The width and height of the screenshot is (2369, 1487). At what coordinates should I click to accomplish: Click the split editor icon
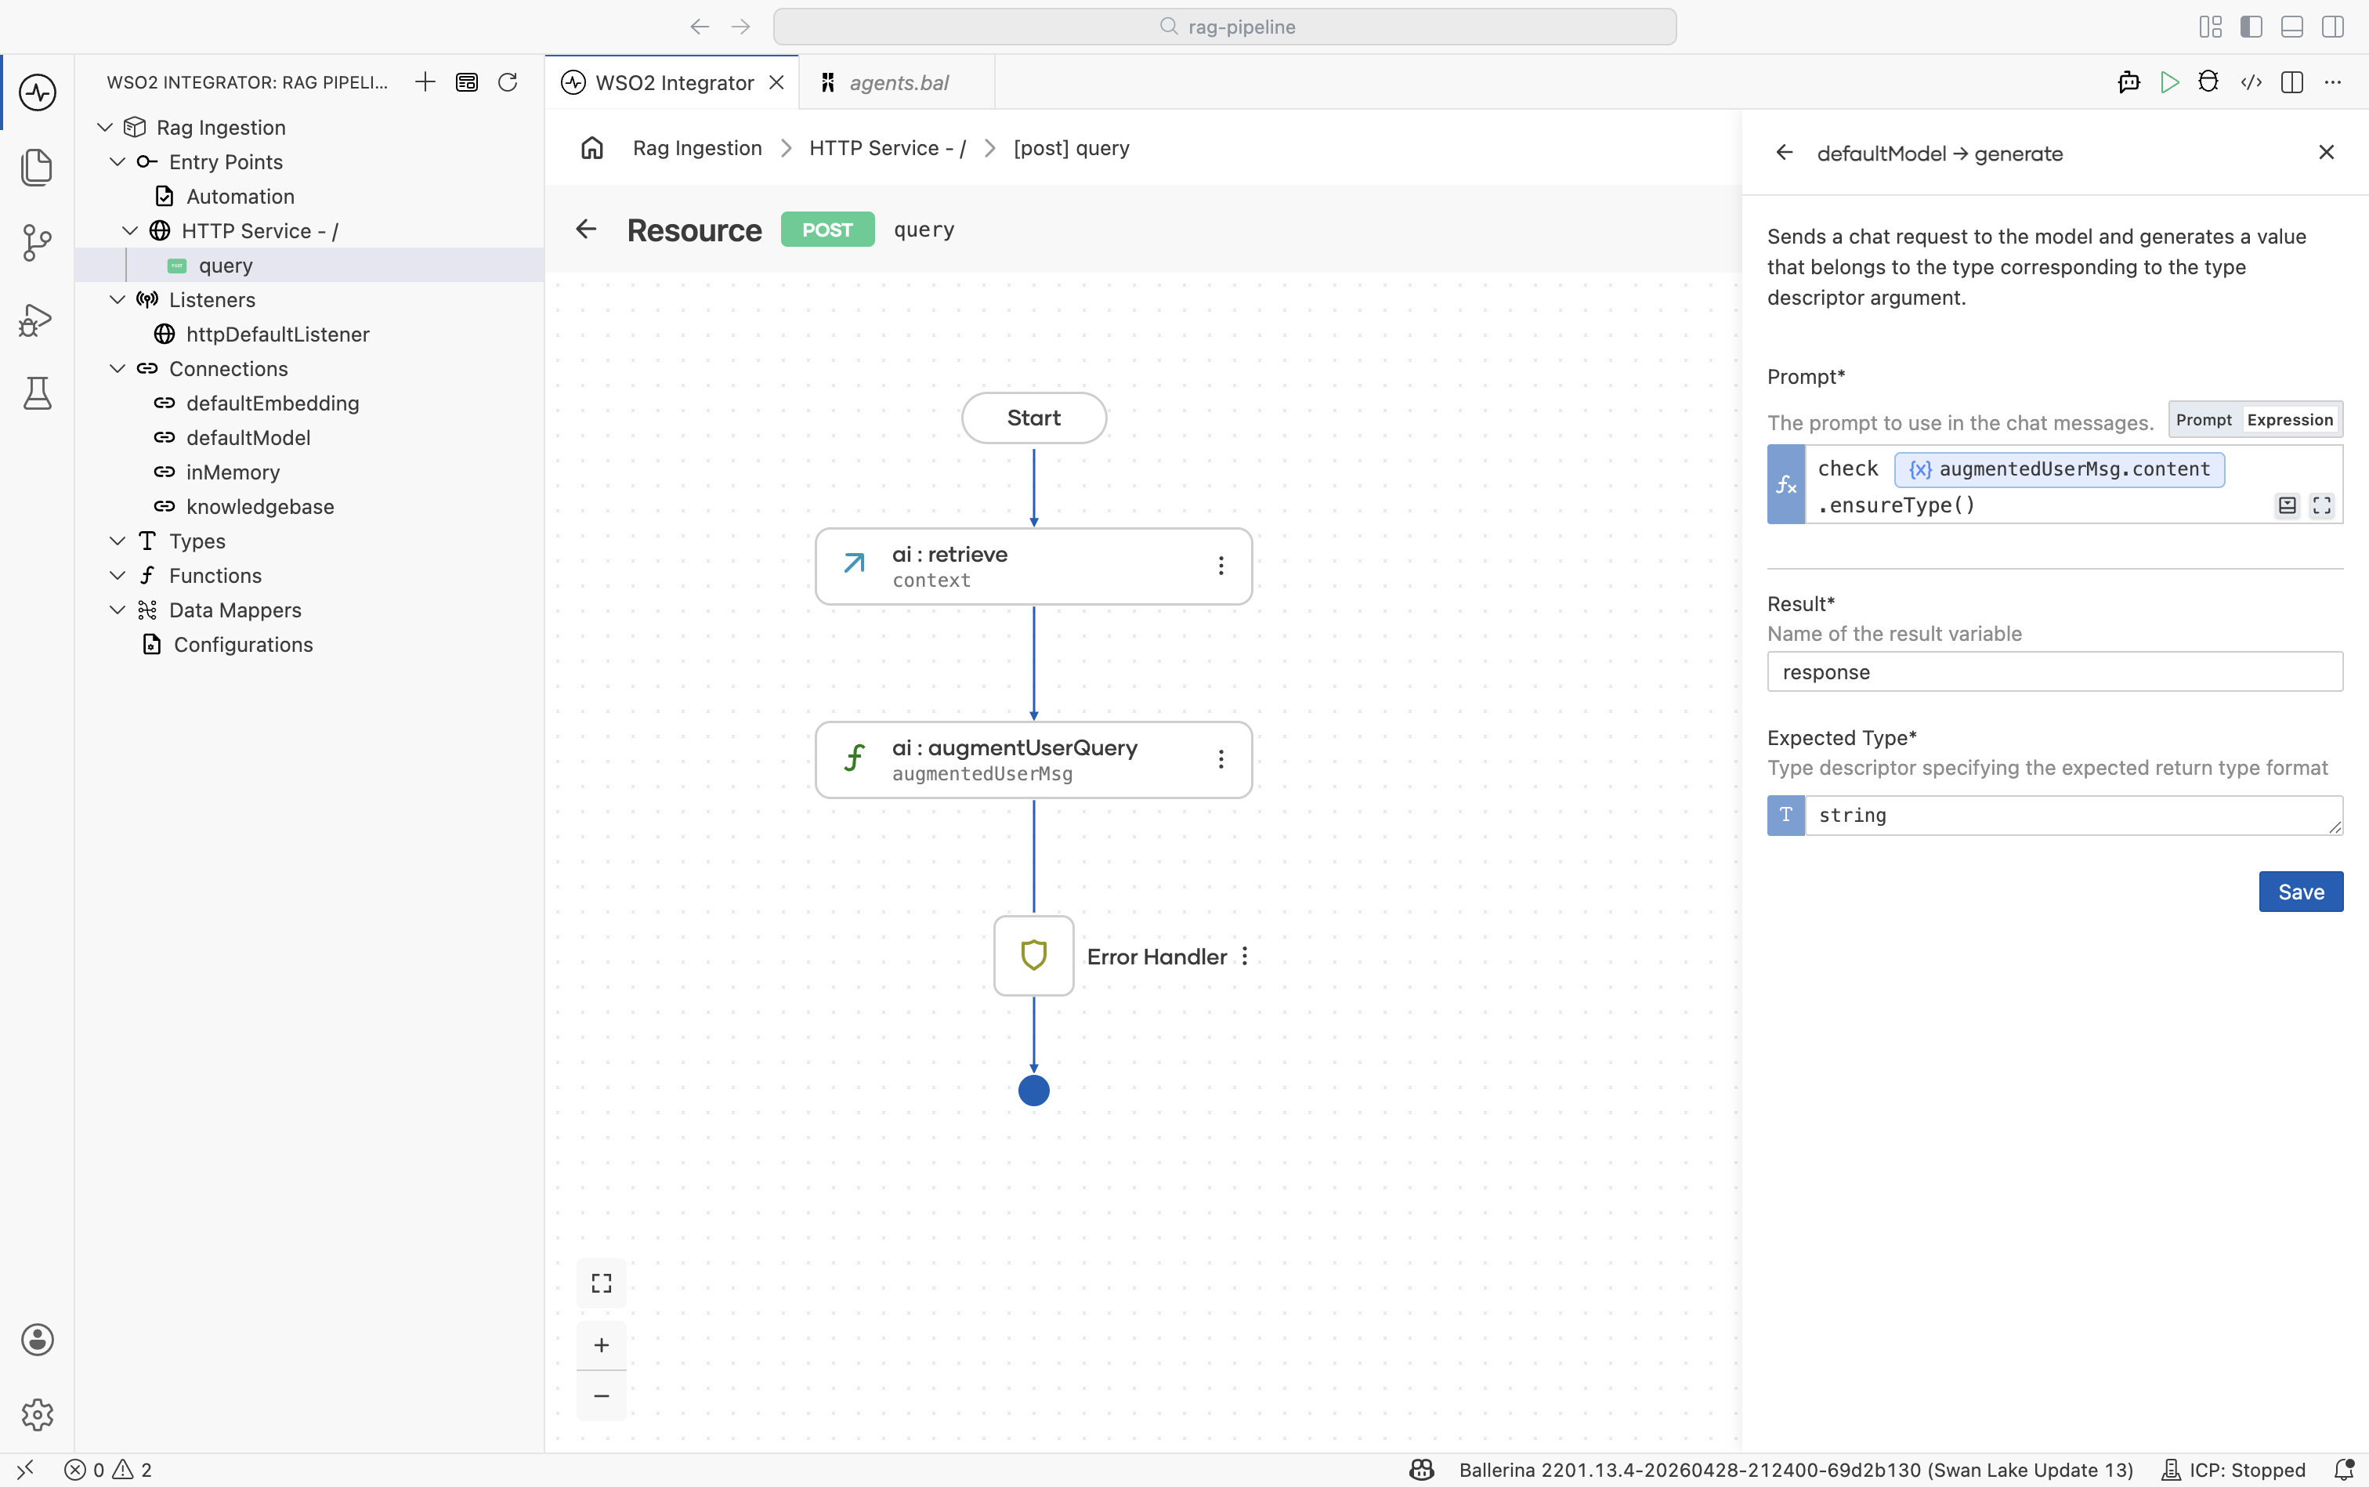[2291, 82]
